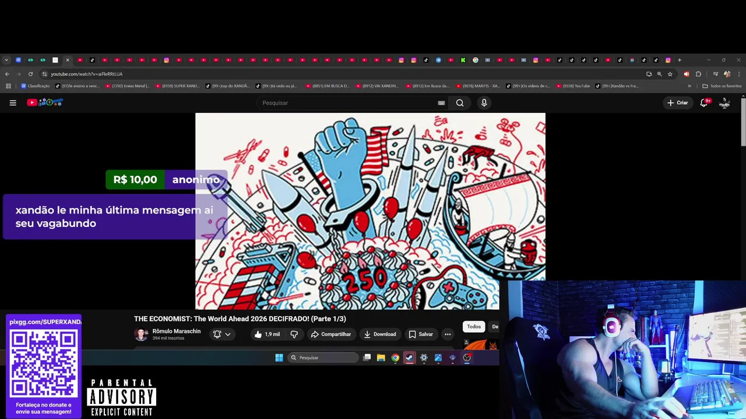Reload the current page
746x419 pixels.
[x=30, y=74]
